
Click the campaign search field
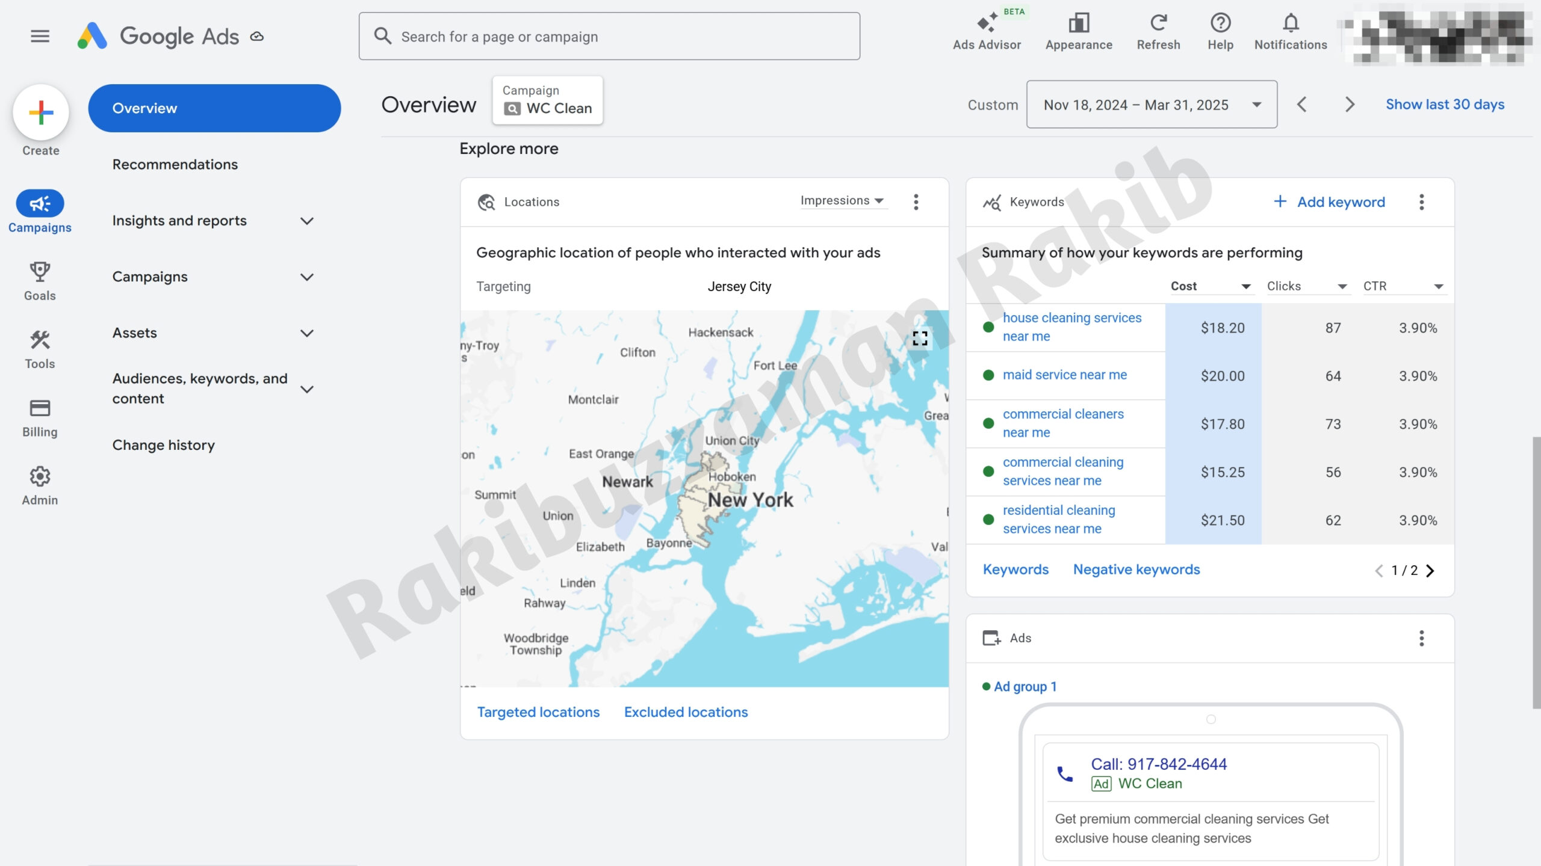609,37
